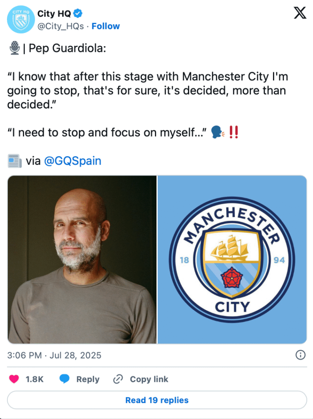
Task: Click the City HQ profile avatar
Action: [x=21, y=20]
